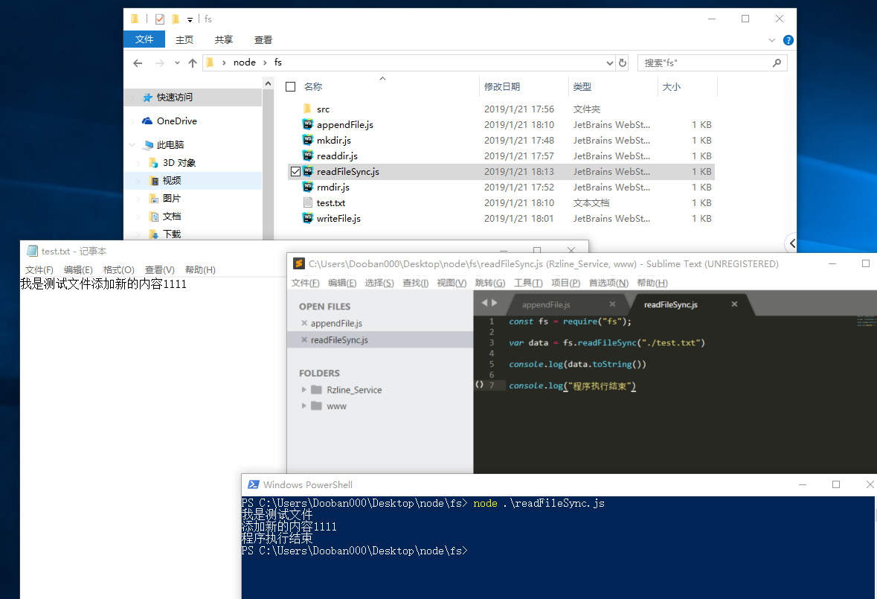Open the 文件 tab in Explorer ribbon
The width and height of the screenshot is (877, 599).
point(144,39)
